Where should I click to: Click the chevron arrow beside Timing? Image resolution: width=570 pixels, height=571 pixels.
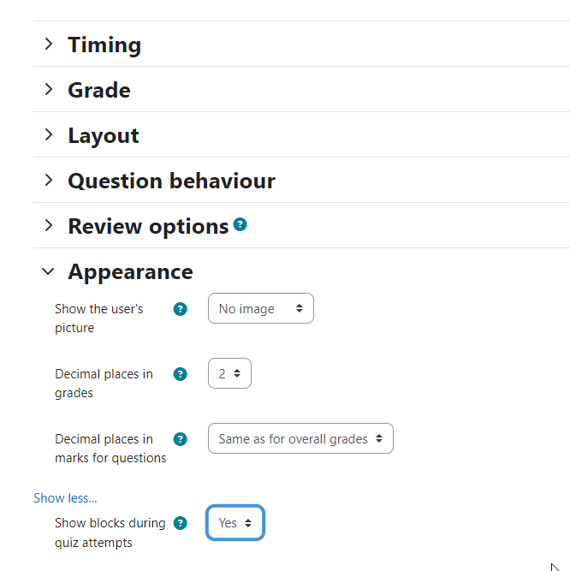pos(49,44)
